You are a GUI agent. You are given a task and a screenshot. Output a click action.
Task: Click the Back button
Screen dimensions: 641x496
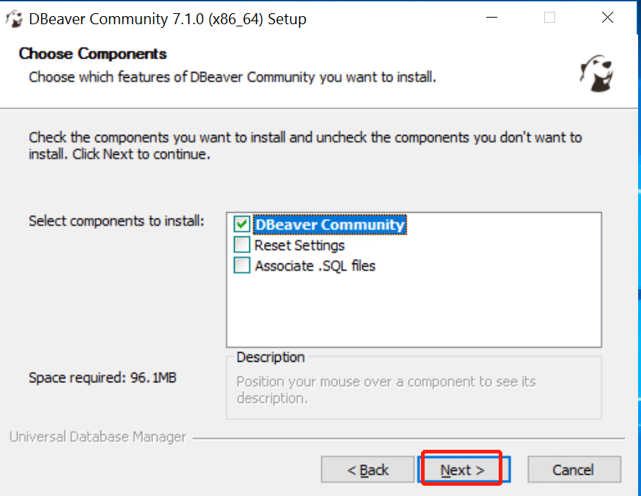coord(367,470)
